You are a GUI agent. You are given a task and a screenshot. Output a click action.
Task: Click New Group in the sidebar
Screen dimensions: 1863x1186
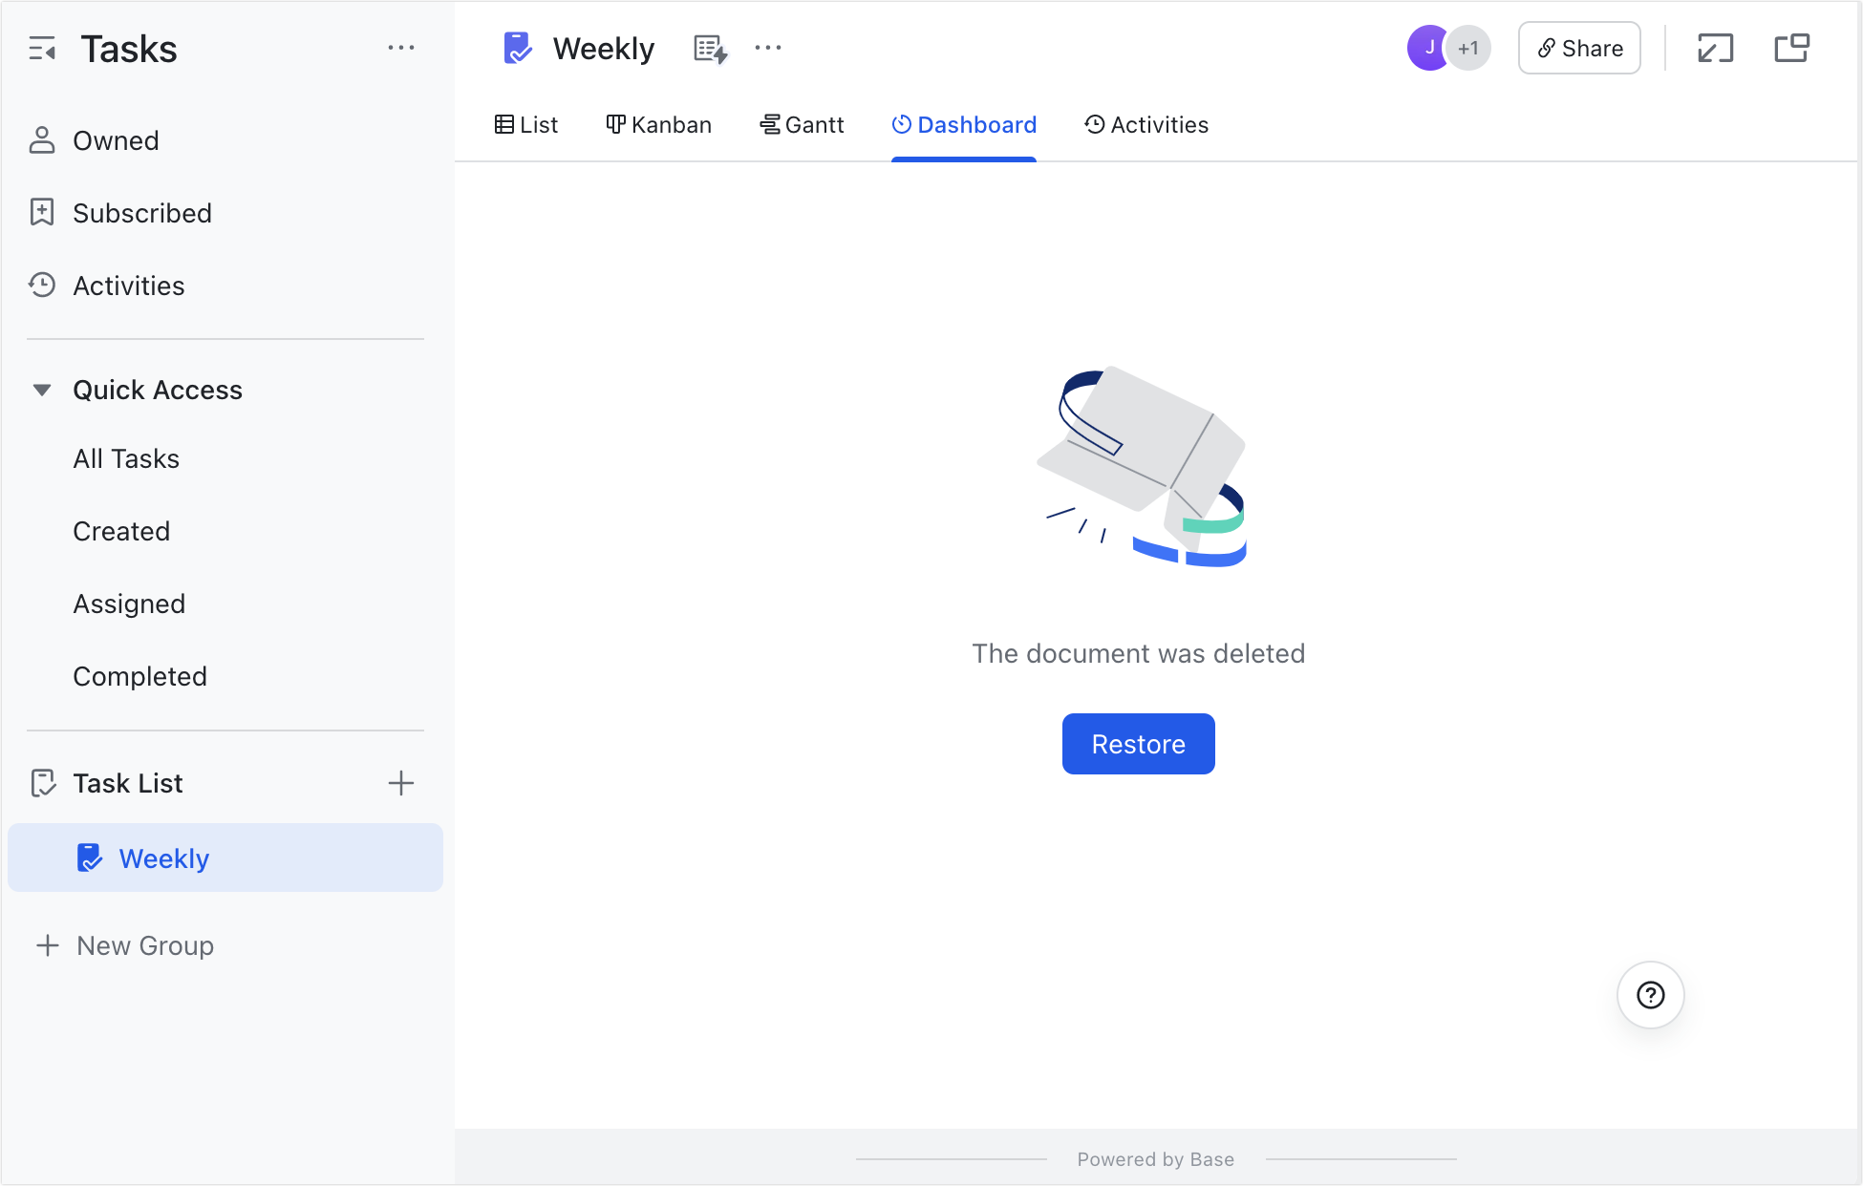pos(144,945)
